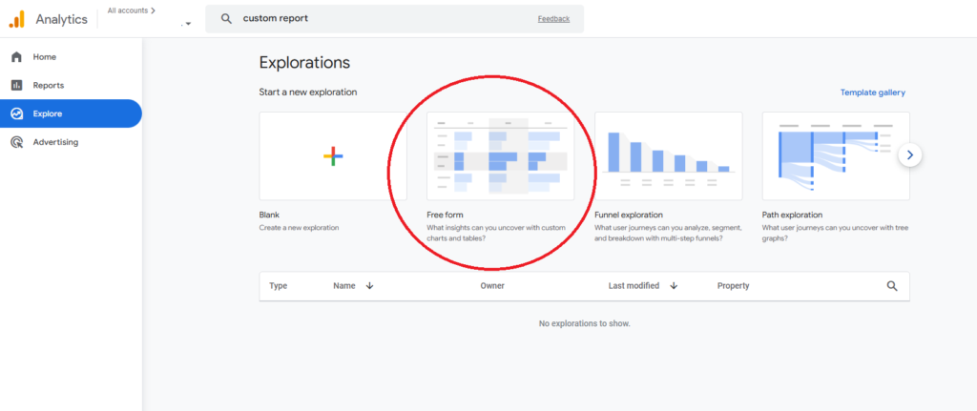Click the Feedback link in search bar
Viewport: 977px width, 411px height.
point(553,18)
